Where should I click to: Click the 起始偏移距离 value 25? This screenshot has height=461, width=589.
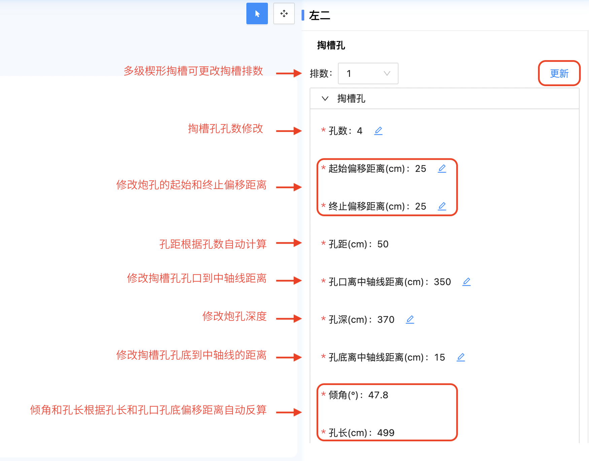(x=420, y=168)
